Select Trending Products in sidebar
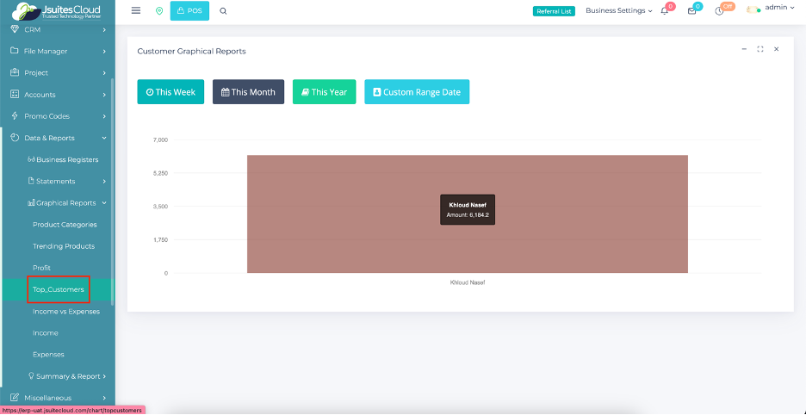 click(x=64, y=246)
